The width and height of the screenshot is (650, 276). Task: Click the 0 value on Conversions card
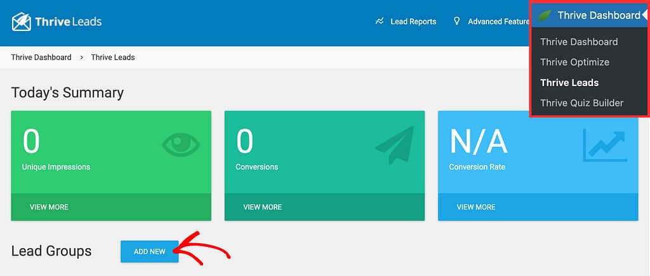pyautogui.click(x=244, y=141)
